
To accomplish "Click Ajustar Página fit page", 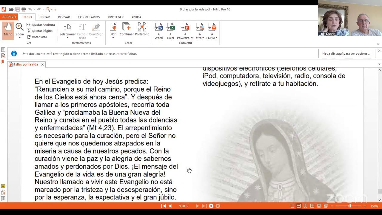I will pos(40,31).
